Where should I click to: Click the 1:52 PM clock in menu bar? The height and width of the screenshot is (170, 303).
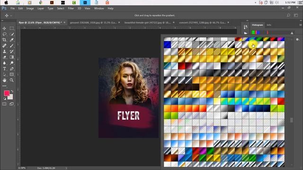click(290, 2)
